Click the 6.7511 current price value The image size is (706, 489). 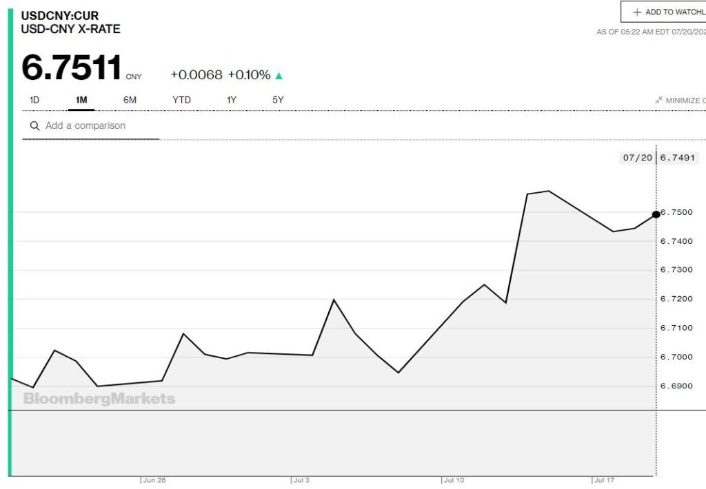point(72,68)
